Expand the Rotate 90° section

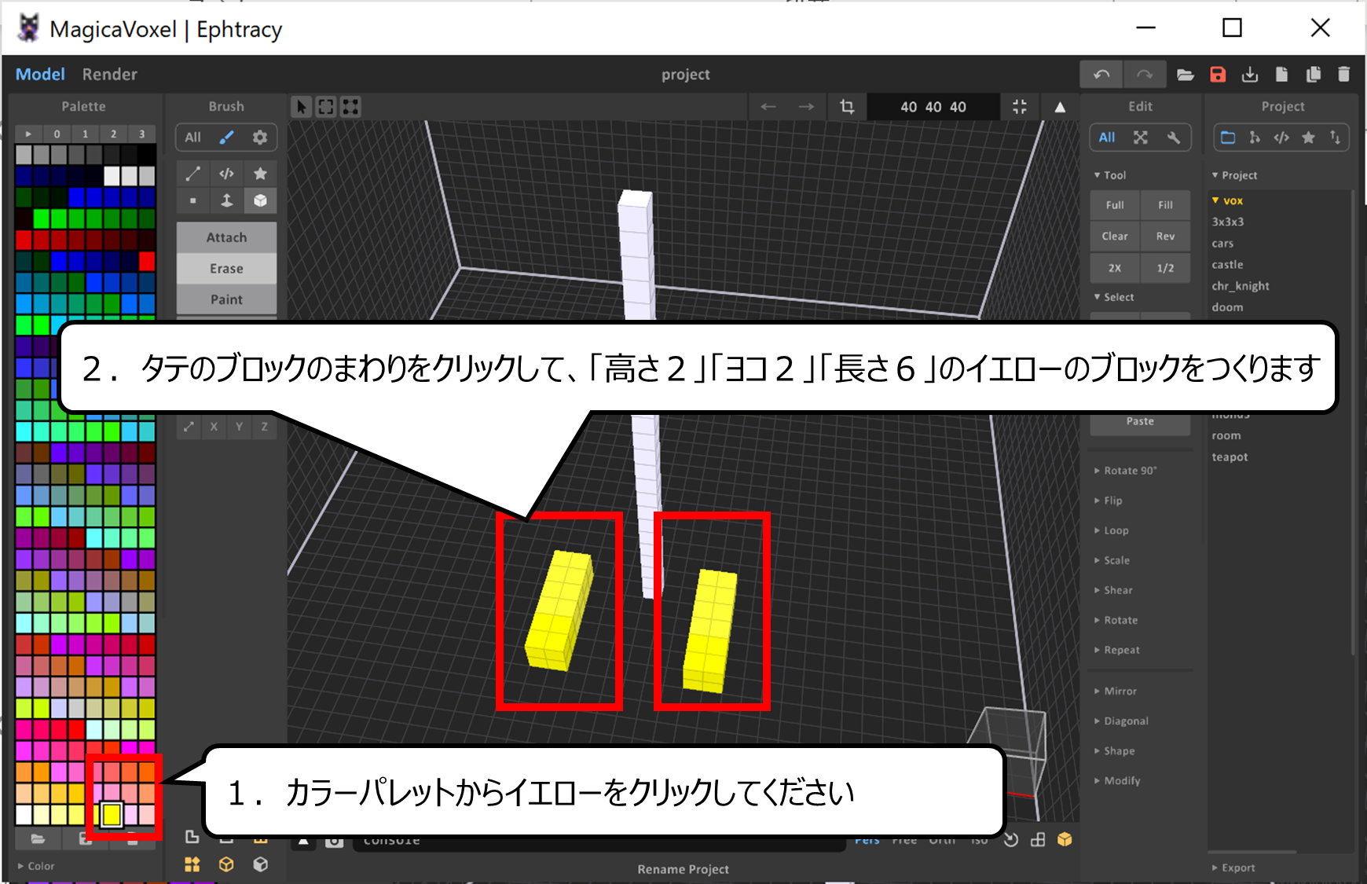coord(1125,471)
